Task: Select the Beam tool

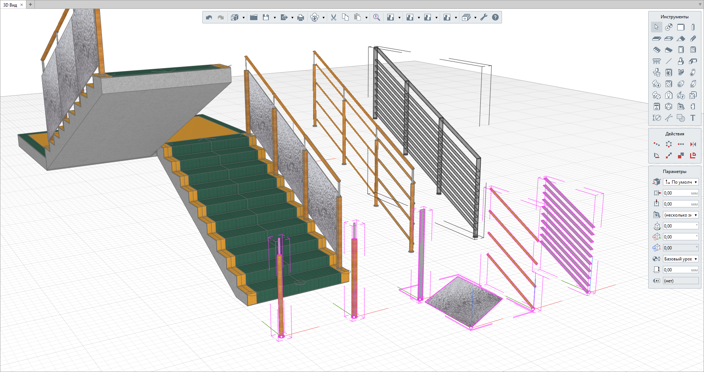Action: click(693, 38)
